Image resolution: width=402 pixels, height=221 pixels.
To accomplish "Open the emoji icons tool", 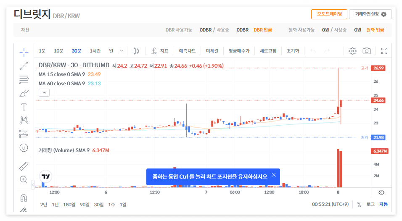I will click(x=24, y=148).
